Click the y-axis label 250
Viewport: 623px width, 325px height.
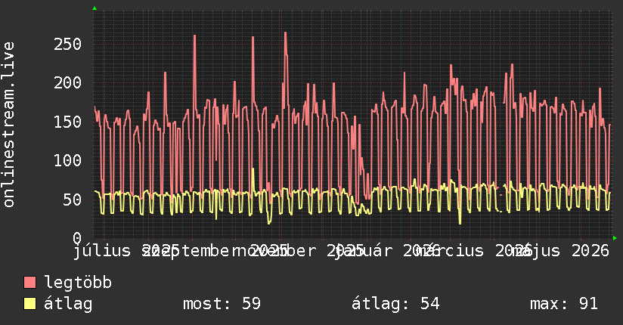click(67, 44)
